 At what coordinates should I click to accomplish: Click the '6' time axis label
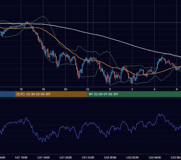click(177, 89)
